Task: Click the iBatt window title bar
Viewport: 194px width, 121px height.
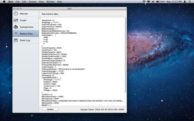Action: coord(70,9)
